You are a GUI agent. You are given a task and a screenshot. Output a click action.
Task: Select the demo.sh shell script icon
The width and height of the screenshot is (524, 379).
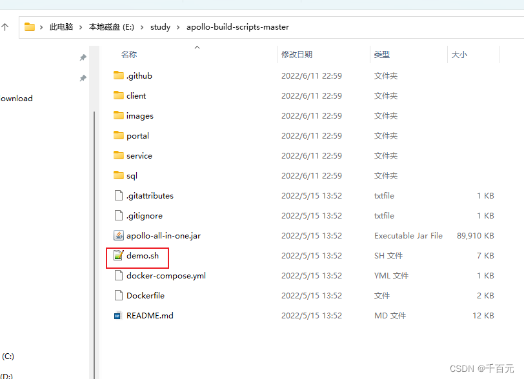(x=119, y=255)
